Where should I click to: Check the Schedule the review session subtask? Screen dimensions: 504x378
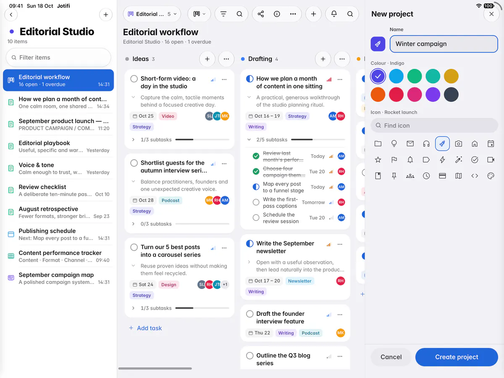click(x=256, y=218)
